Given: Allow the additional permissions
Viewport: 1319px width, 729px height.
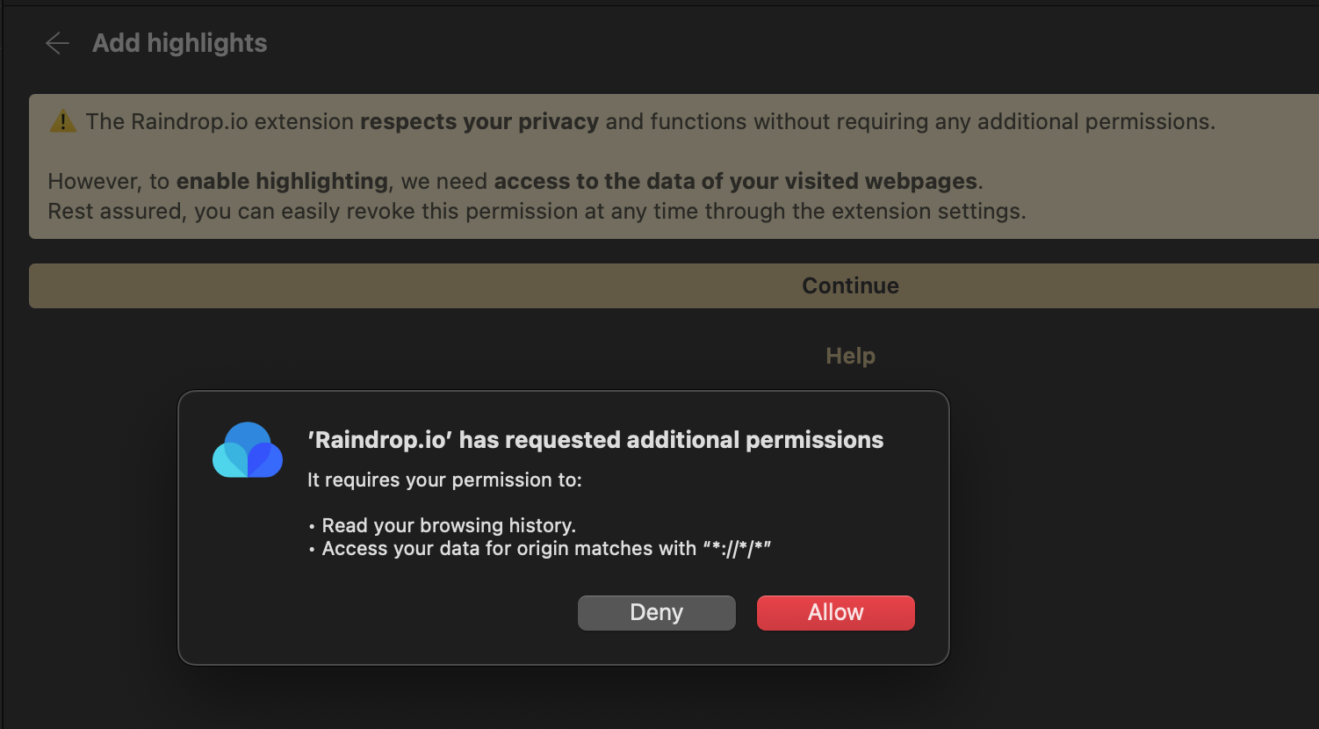Looking at the screenshot, I should pyautogui.click(x=835, y=612).
